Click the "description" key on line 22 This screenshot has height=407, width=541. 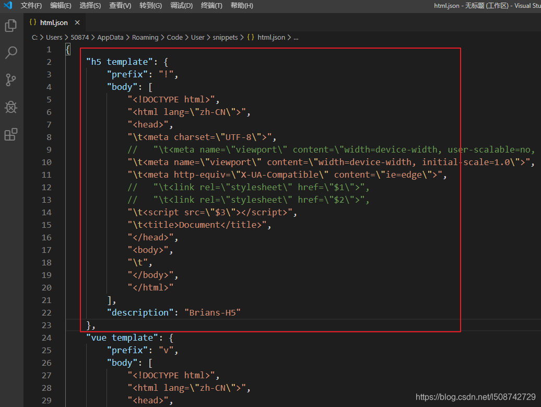click(140, 313)
